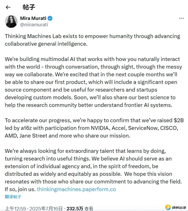Click the 查看 views label

click(x=89, y=208)
